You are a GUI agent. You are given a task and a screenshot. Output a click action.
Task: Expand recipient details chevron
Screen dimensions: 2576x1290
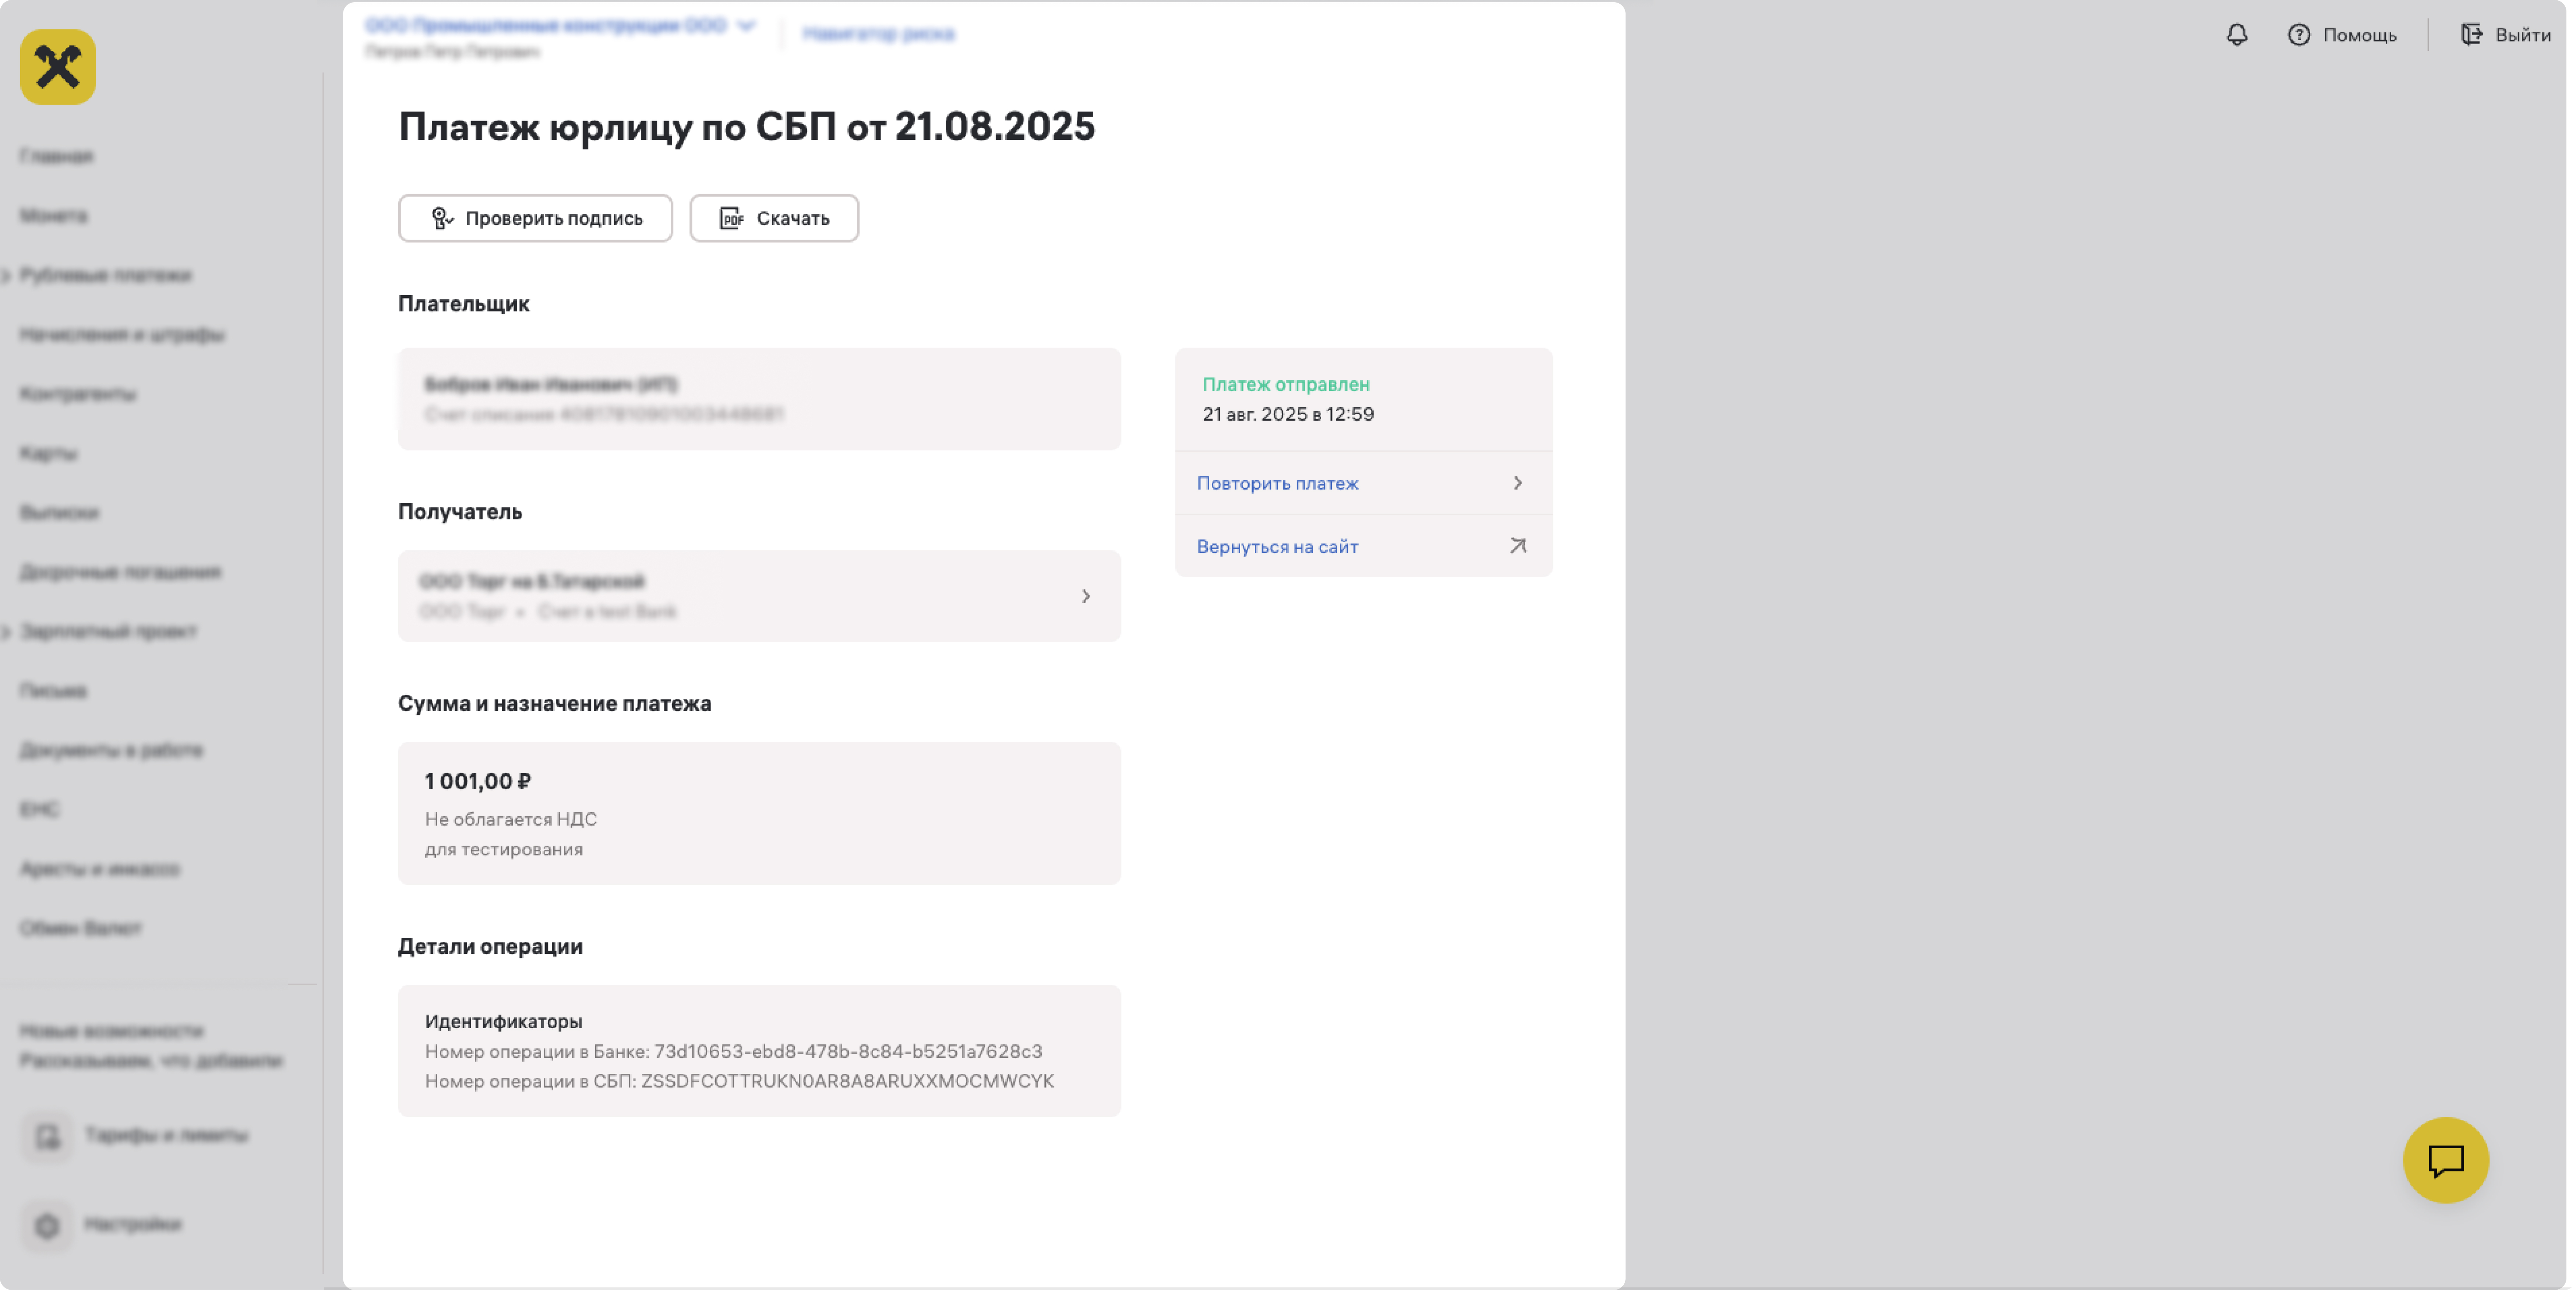[1086, 596]
